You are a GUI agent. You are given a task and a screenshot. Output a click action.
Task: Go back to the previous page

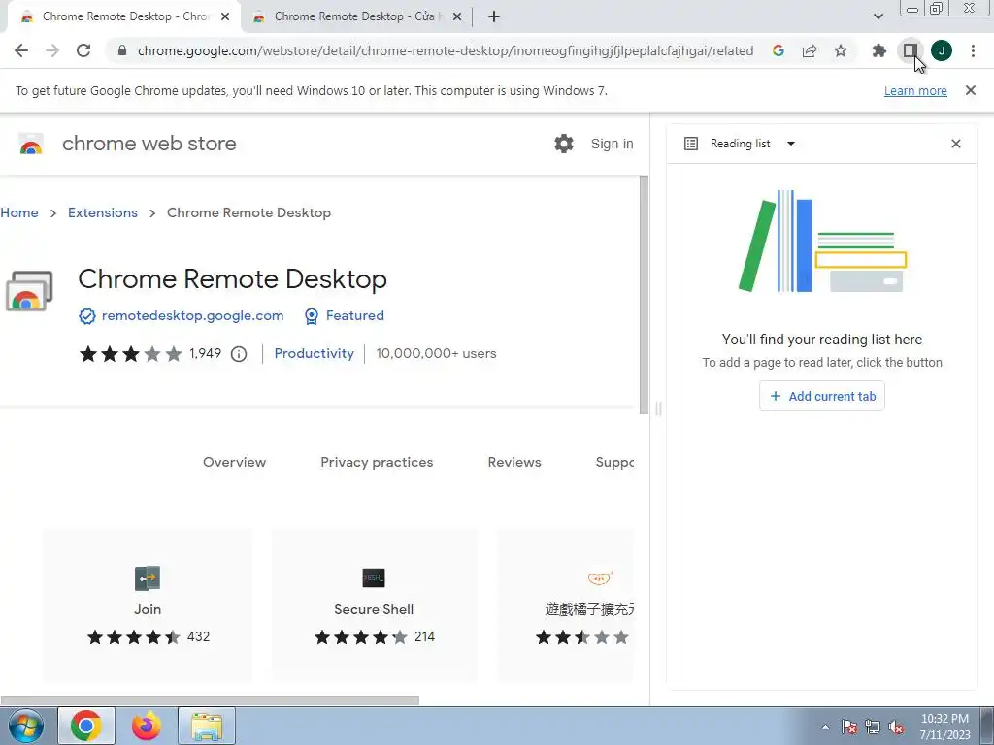click(x=21, y=50)
